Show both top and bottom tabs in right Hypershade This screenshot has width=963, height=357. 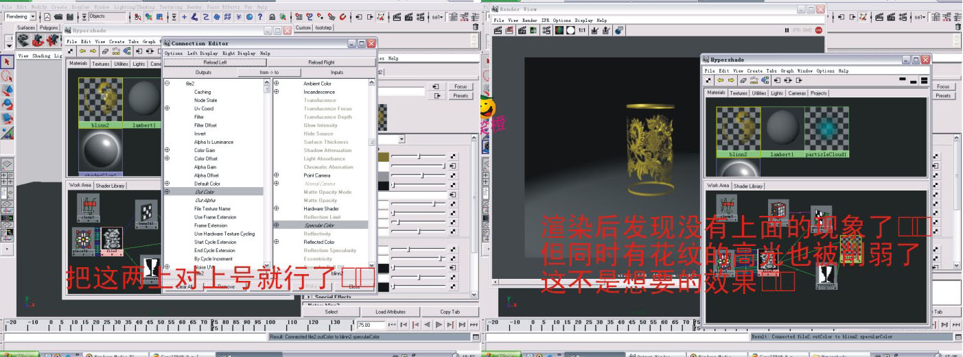pos(924,80)
